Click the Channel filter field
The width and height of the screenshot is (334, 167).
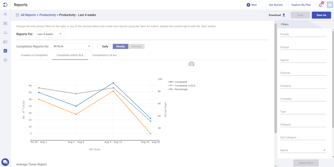303,73
